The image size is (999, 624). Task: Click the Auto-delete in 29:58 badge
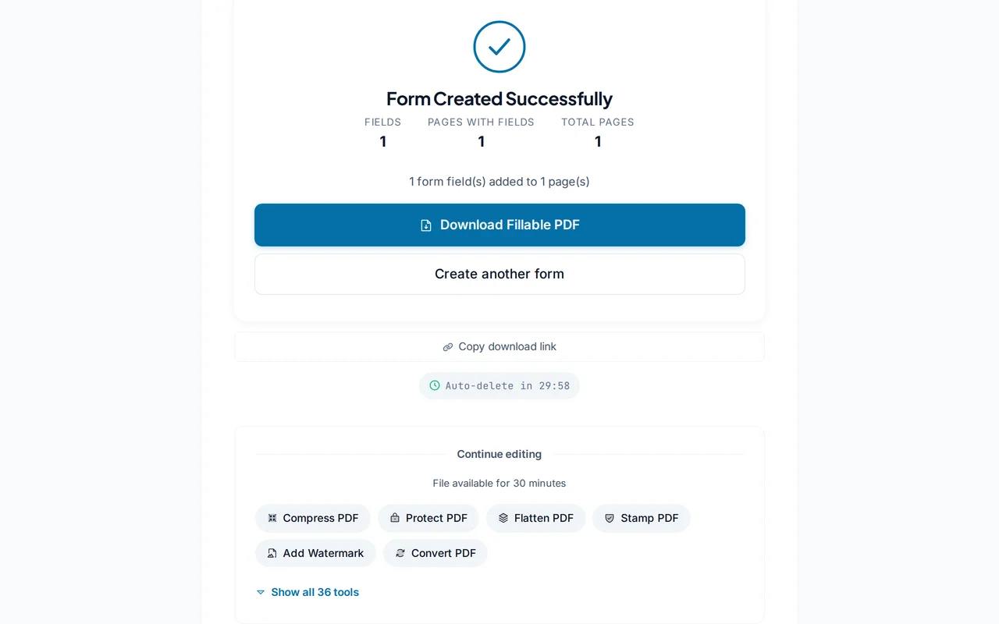coord(499,385)
